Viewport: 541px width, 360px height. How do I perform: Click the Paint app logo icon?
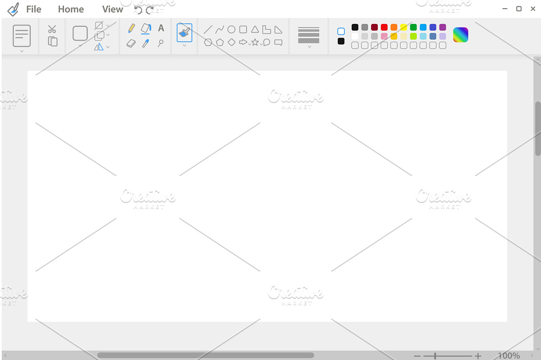coord(14,9)
